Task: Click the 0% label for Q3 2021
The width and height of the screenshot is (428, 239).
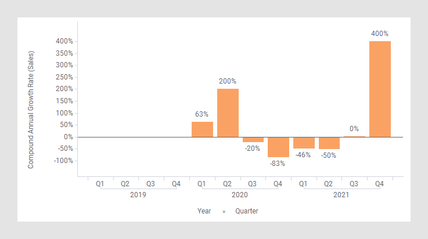Action: (354, 129)
